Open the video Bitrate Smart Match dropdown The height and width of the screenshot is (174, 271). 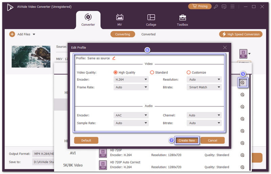point(204,87)
